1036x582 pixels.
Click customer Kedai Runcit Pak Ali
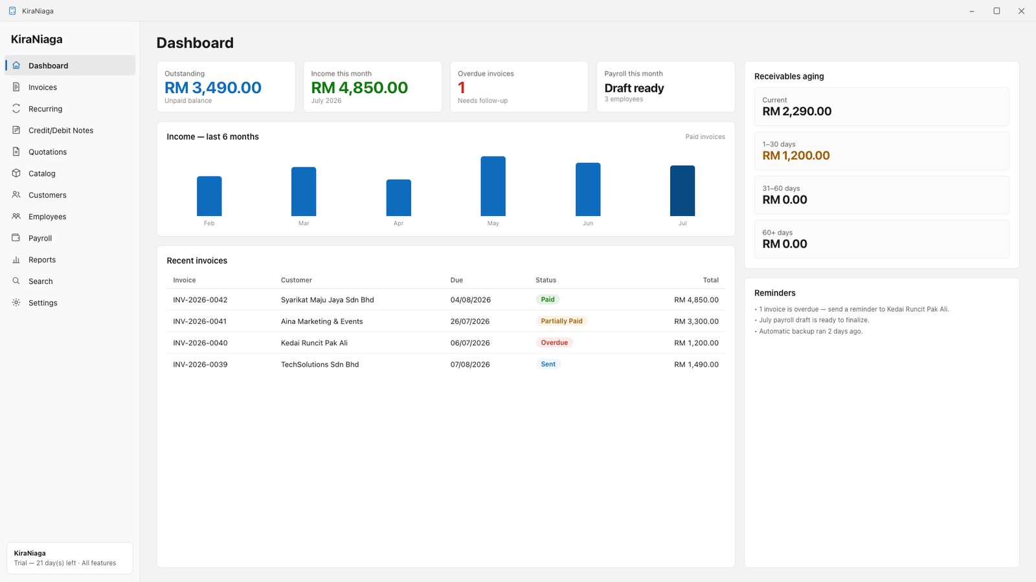(x=314, y=343)
